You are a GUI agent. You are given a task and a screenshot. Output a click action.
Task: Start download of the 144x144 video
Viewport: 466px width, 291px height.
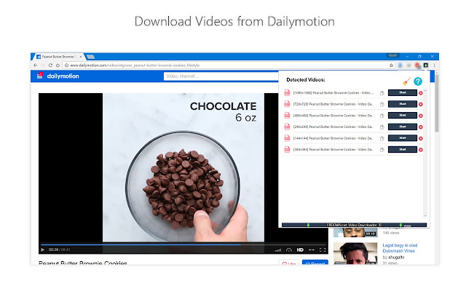tap(403, 138)
